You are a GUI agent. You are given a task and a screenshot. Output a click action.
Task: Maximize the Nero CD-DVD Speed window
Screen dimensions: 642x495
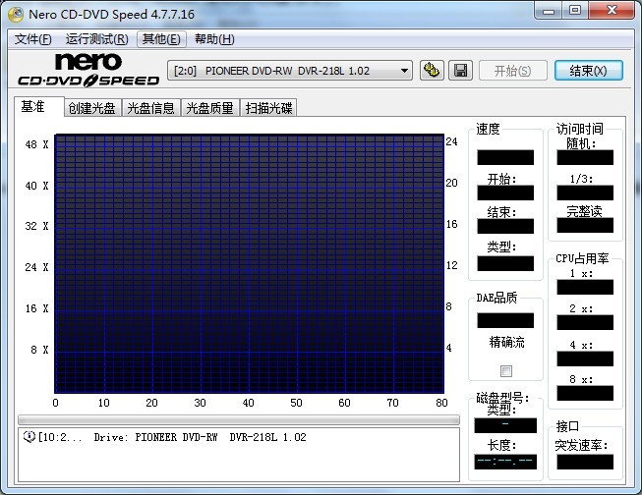[x=573, y=11]
